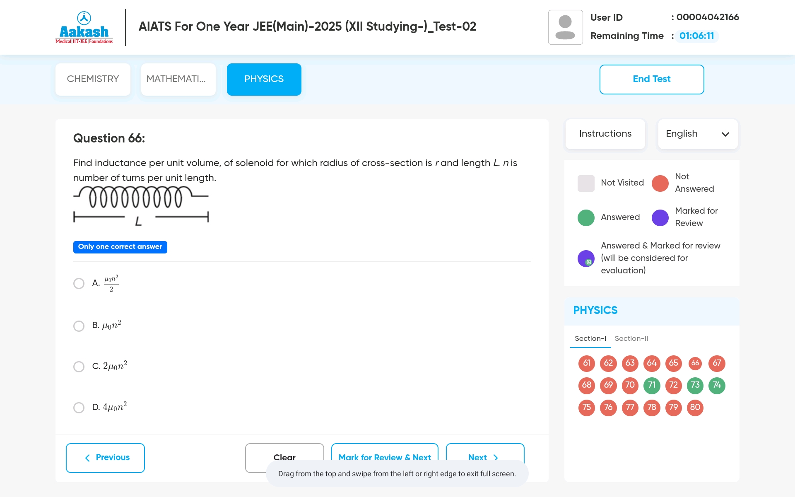Open question 61 in palette

tap(586, 363)
